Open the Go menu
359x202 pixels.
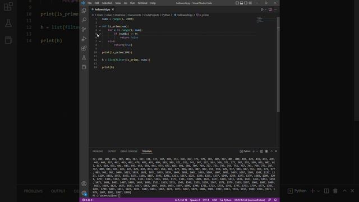(126, 3)
